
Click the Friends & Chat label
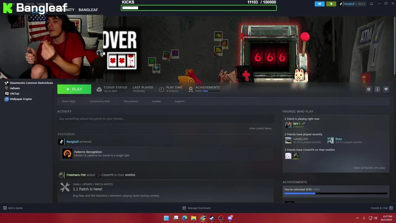pos(379,208)
